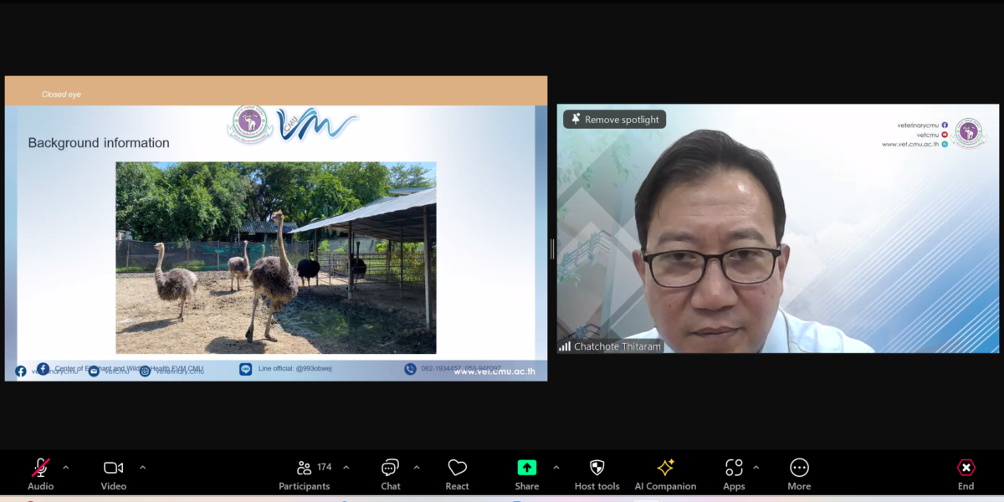Open the Chat panel
1004x502 pixels.
tap(390, 474)
